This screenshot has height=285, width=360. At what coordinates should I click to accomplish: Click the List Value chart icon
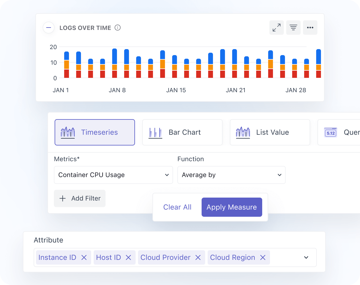243,132
